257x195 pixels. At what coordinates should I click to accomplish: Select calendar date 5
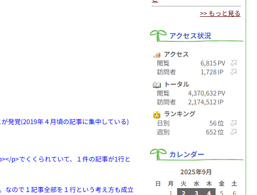[221, 193]
